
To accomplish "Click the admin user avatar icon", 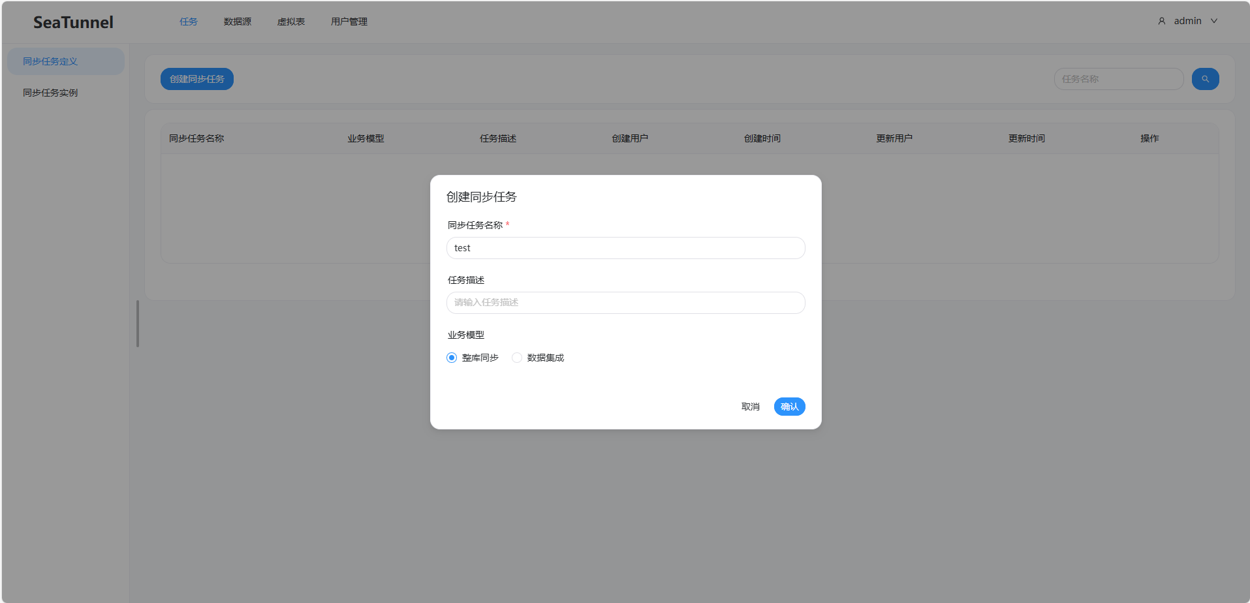I will [1162, 21].
